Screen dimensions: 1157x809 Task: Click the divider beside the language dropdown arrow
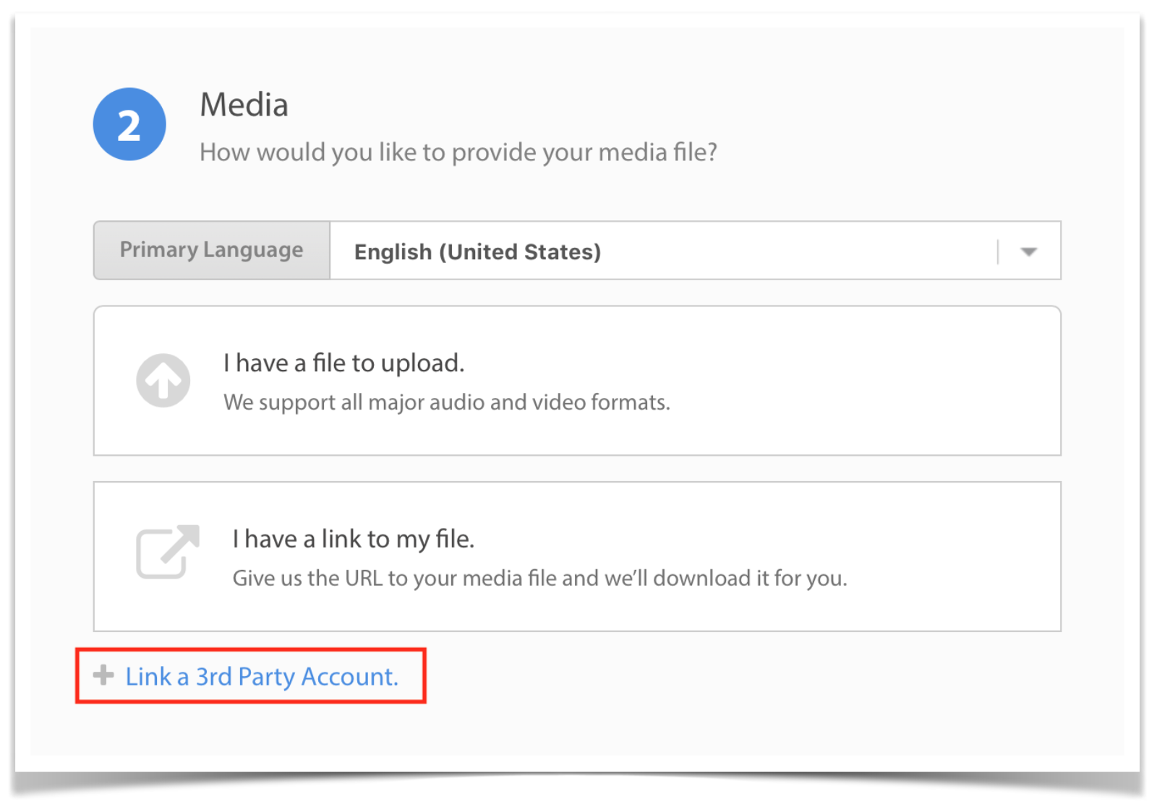[x=998, y=251]
